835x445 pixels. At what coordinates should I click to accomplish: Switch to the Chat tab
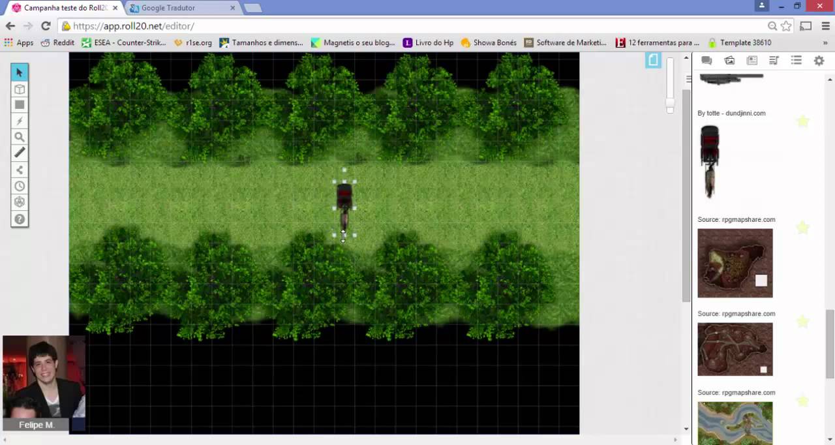(706, 61)
